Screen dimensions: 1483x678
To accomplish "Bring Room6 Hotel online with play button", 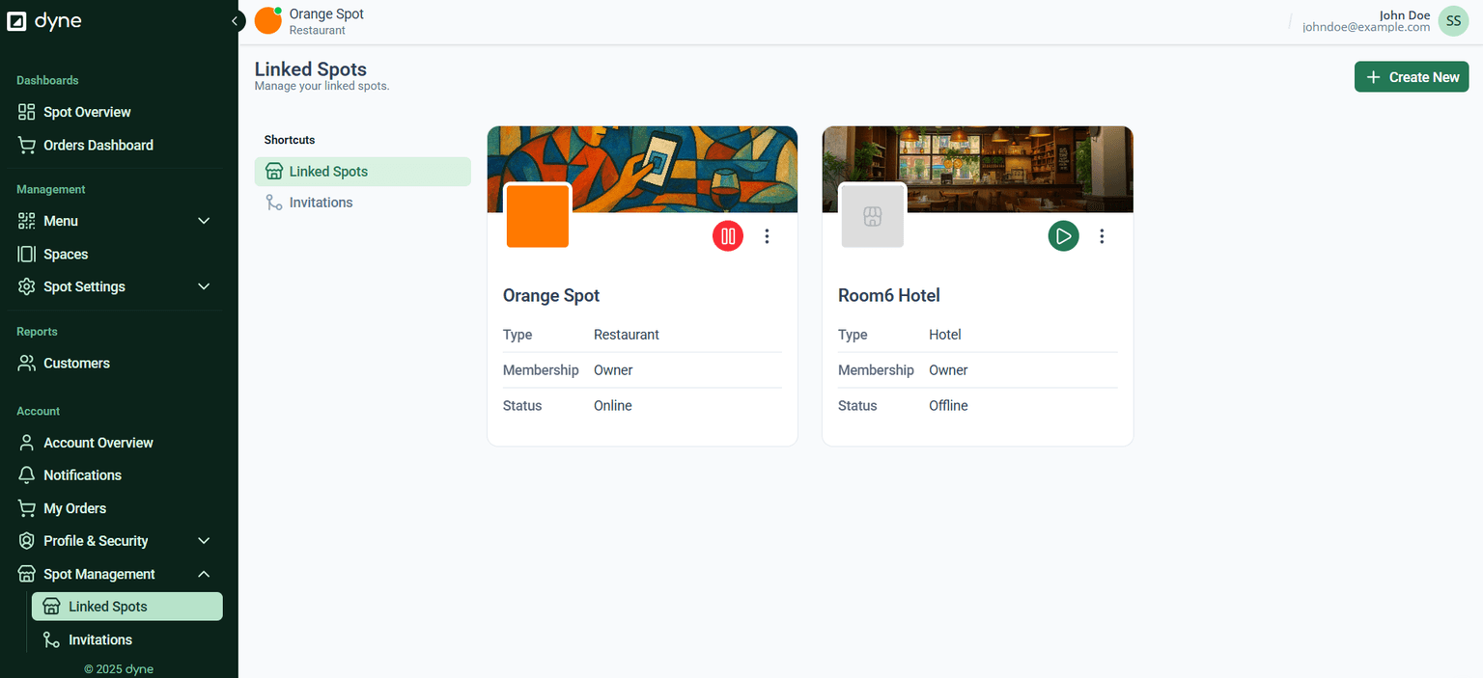I will click(1063, 236).
